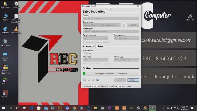Launch Microsoft Edge from taskbar

(32, 108)
